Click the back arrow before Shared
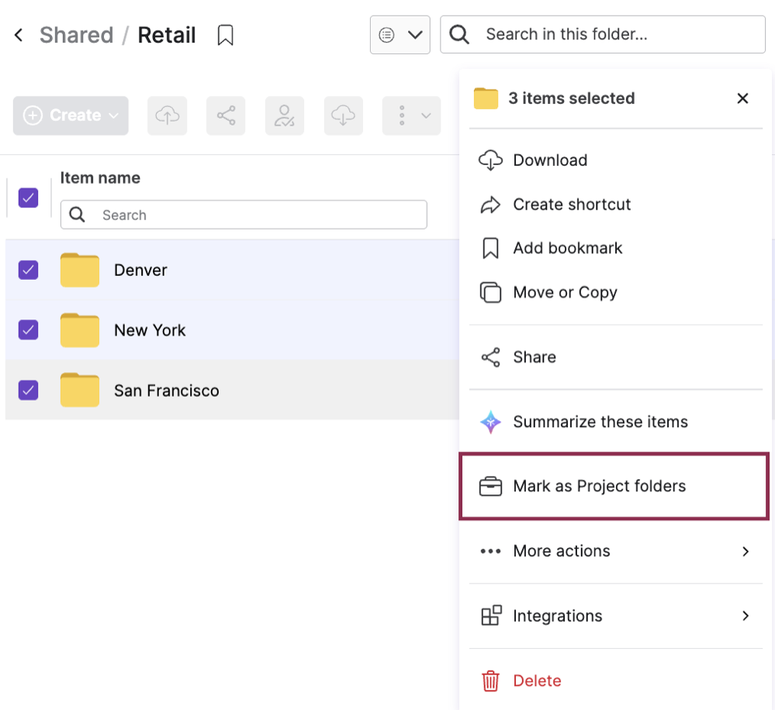This screenshot has width=775, height=710. coord(19,36)
